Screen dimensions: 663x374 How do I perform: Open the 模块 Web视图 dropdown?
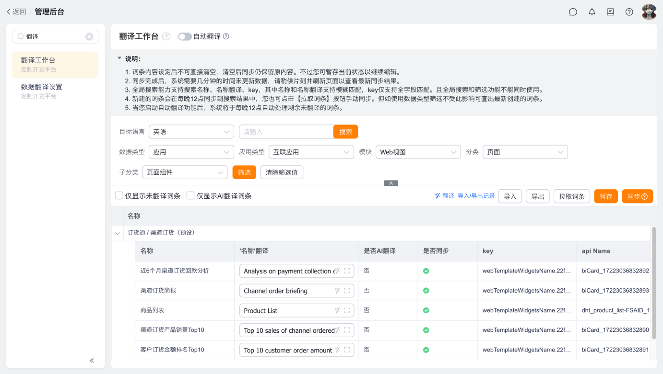click(x=418, y=152)
